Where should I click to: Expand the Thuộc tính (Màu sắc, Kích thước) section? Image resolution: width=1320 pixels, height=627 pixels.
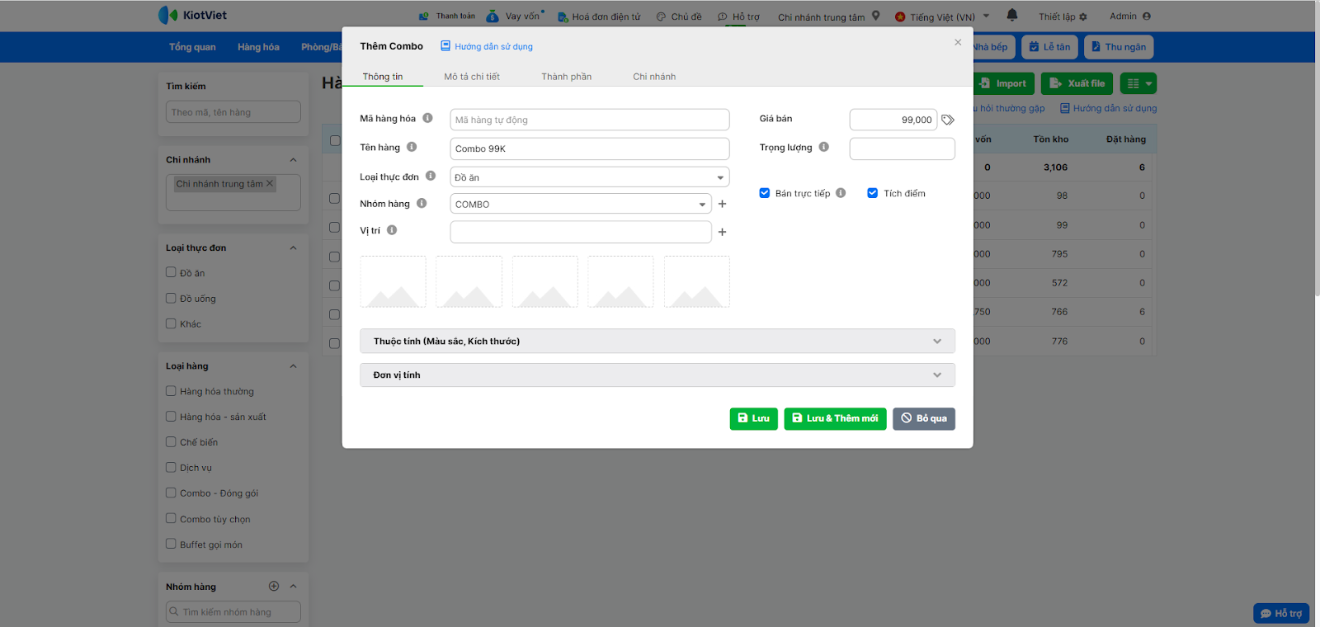(657, 341)
